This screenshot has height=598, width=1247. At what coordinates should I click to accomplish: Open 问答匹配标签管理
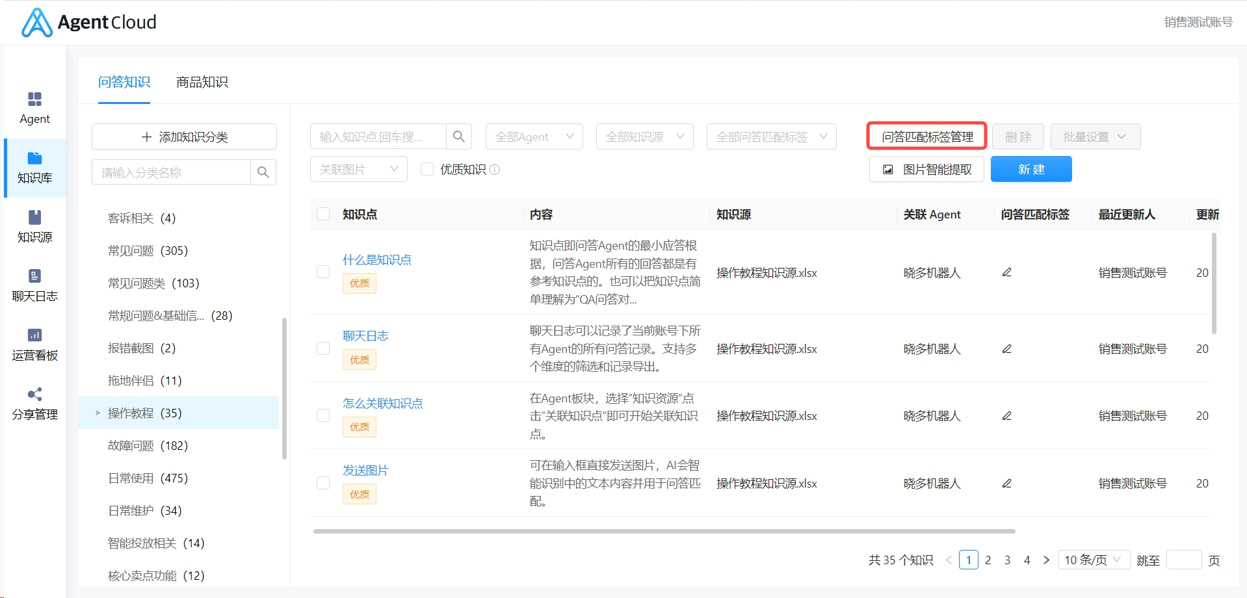pos(927,136)
